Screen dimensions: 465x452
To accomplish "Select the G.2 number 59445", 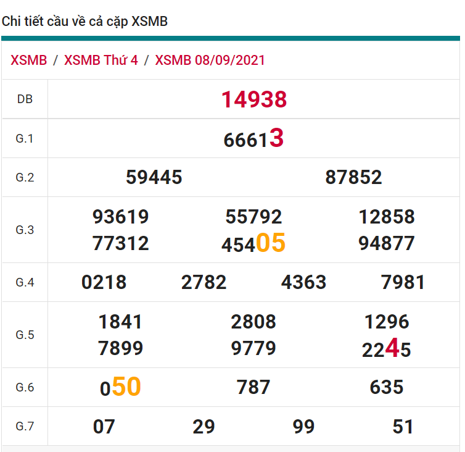I will pyautogui.click(x=154, y=178).
